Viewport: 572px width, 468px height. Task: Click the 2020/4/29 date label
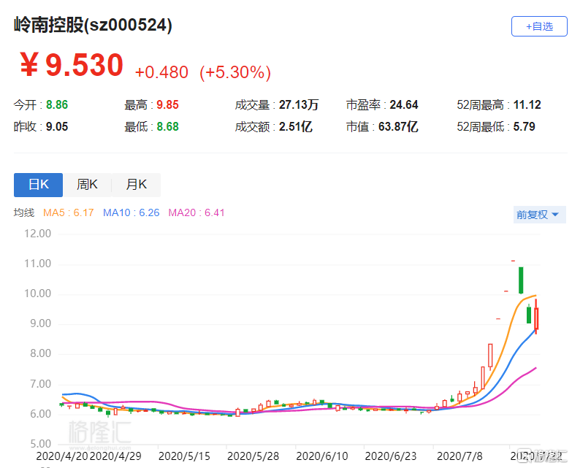coord(115,456)
